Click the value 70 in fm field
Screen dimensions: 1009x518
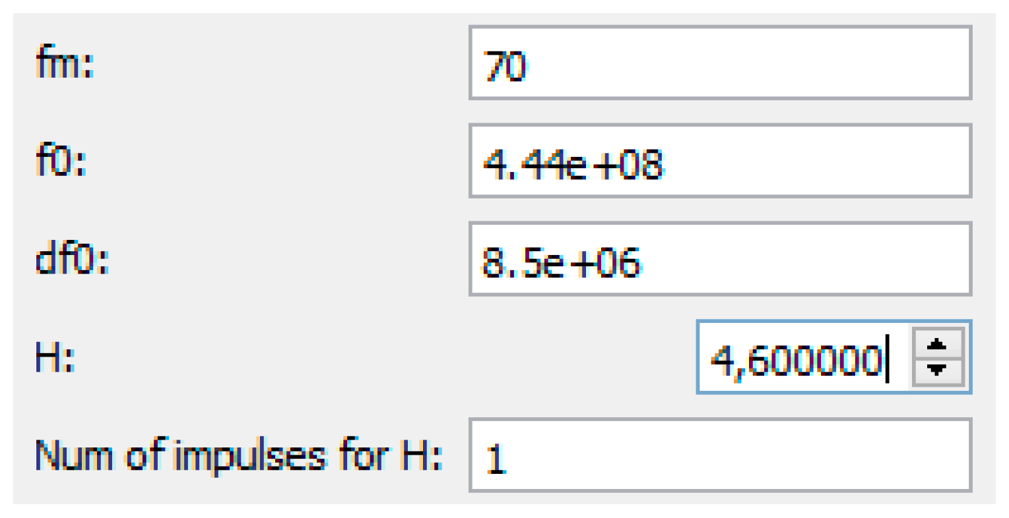click(x=505, y=66)
